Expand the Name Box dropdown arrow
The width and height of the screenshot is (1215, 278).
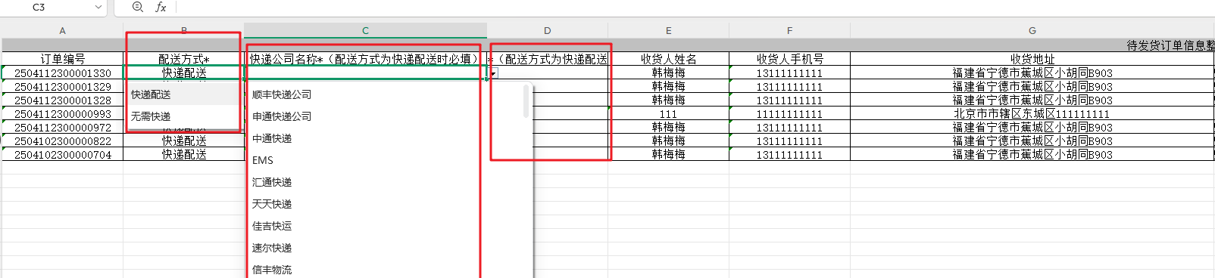(x=98, y=7)
